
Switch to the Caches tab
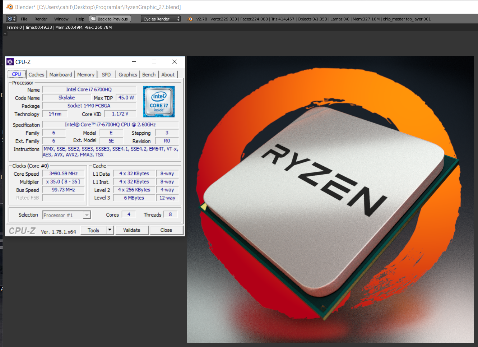pos(37,75)
